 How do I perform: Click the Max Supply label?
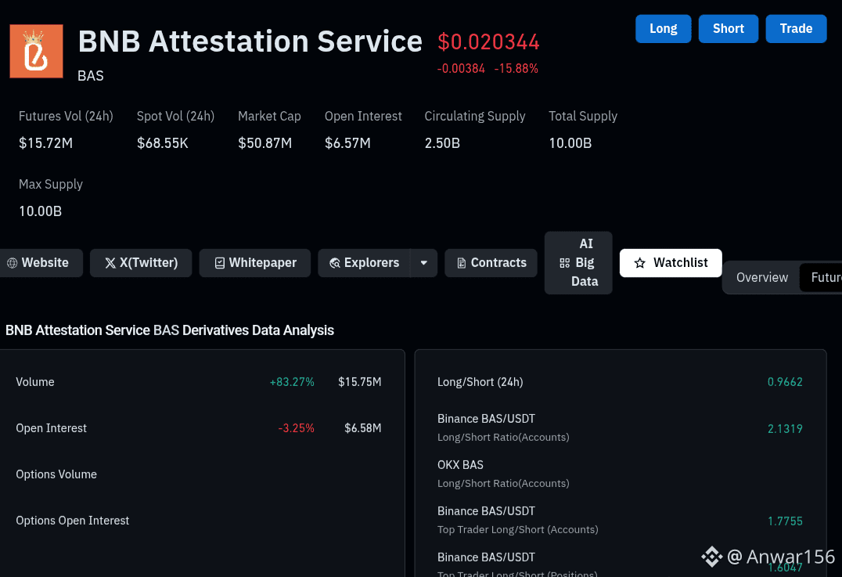tap(51, 184)
